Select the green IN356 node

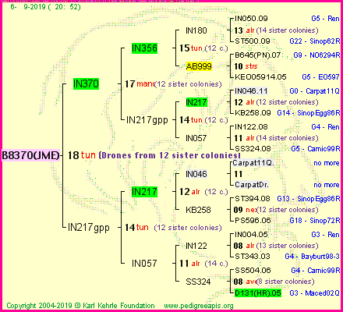[144, 48]
